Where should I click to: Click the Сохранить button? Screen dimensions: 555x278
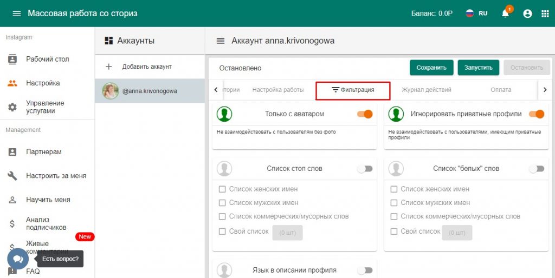click(431, 68)
